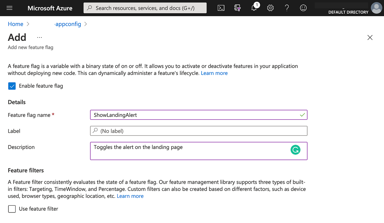Open Learn more about feature flags
This screenshot has width=384, height=223.
tap(214, 73)
